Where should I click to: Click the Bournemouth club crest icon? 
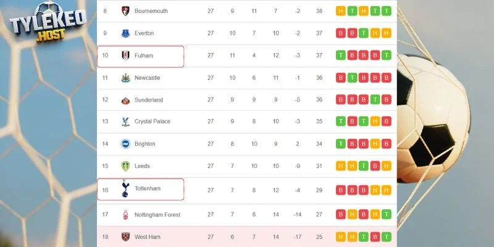(125, 11)
